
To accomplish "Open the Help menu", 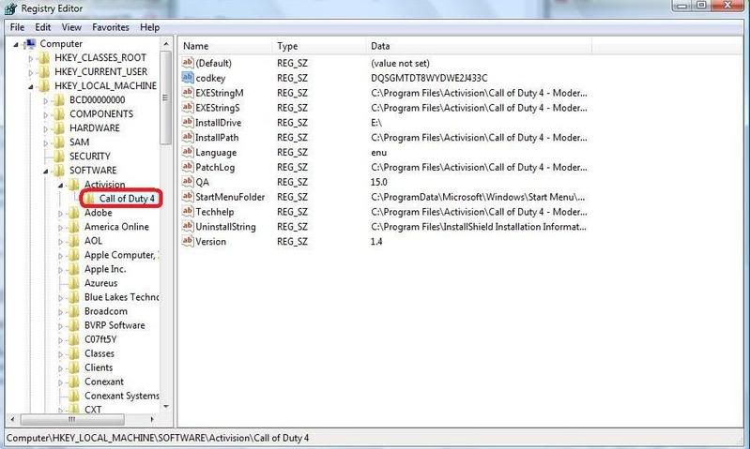I will [149, 27].
